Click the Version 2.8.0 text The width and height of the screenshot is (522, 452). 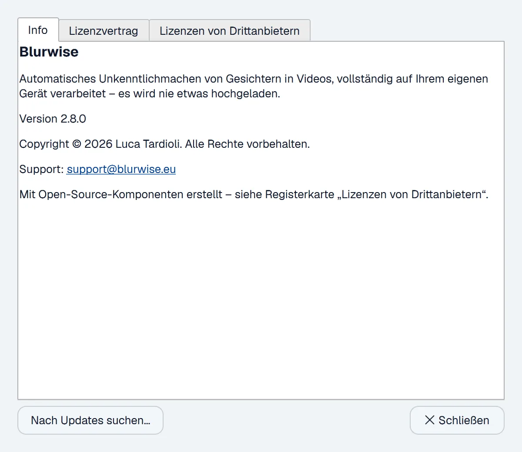53,119
